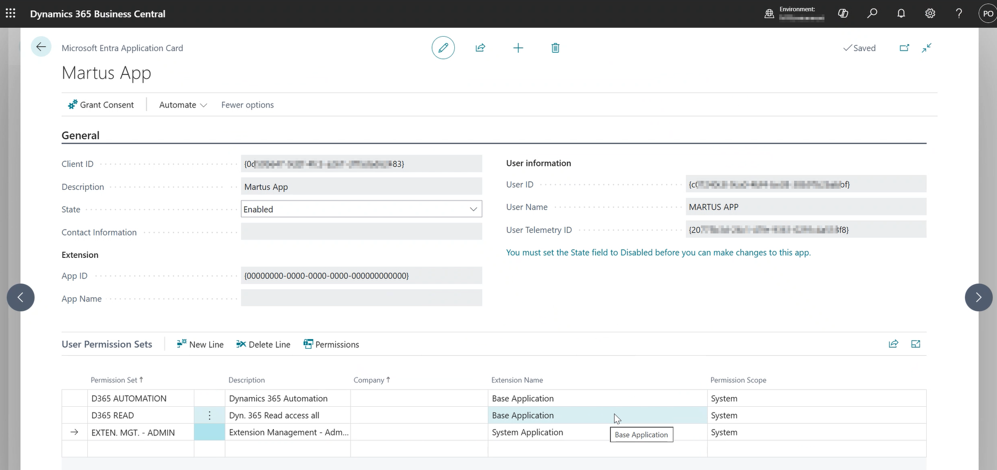
Task: Click the Client ID field
Action: coord(362,164)
